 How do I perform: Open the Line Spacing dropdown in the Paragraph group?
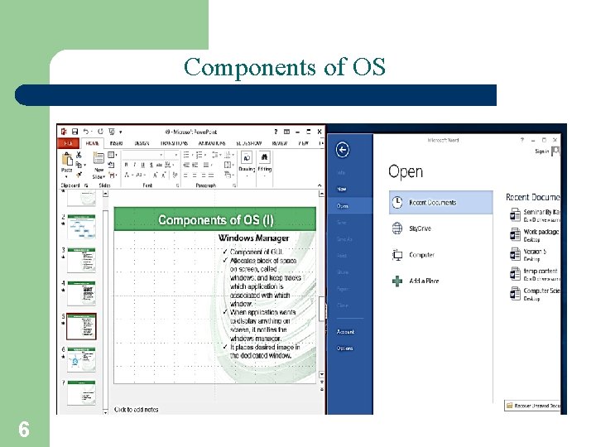(215, 155)
